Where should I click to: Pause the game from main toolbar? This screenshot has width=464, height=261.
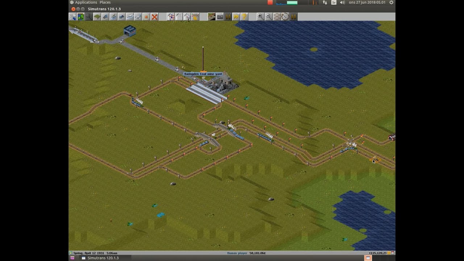coord(228,17)
